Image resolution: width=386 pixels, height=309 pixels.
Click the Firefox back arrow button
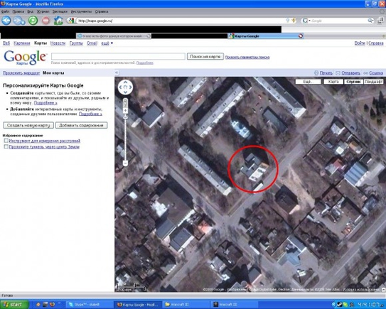click(6, 21)
